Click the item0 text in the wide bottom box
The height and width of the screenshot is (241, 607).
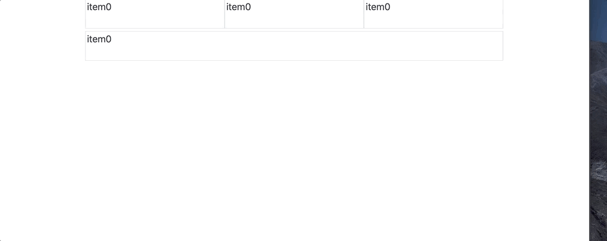[99, 39]
